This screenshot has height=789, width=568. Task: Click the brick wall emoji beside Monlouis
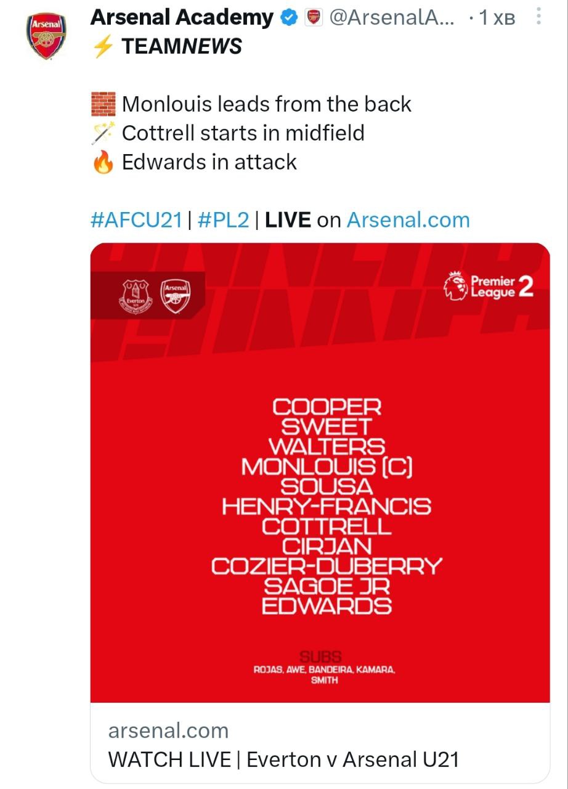click(x=103, y=104)
